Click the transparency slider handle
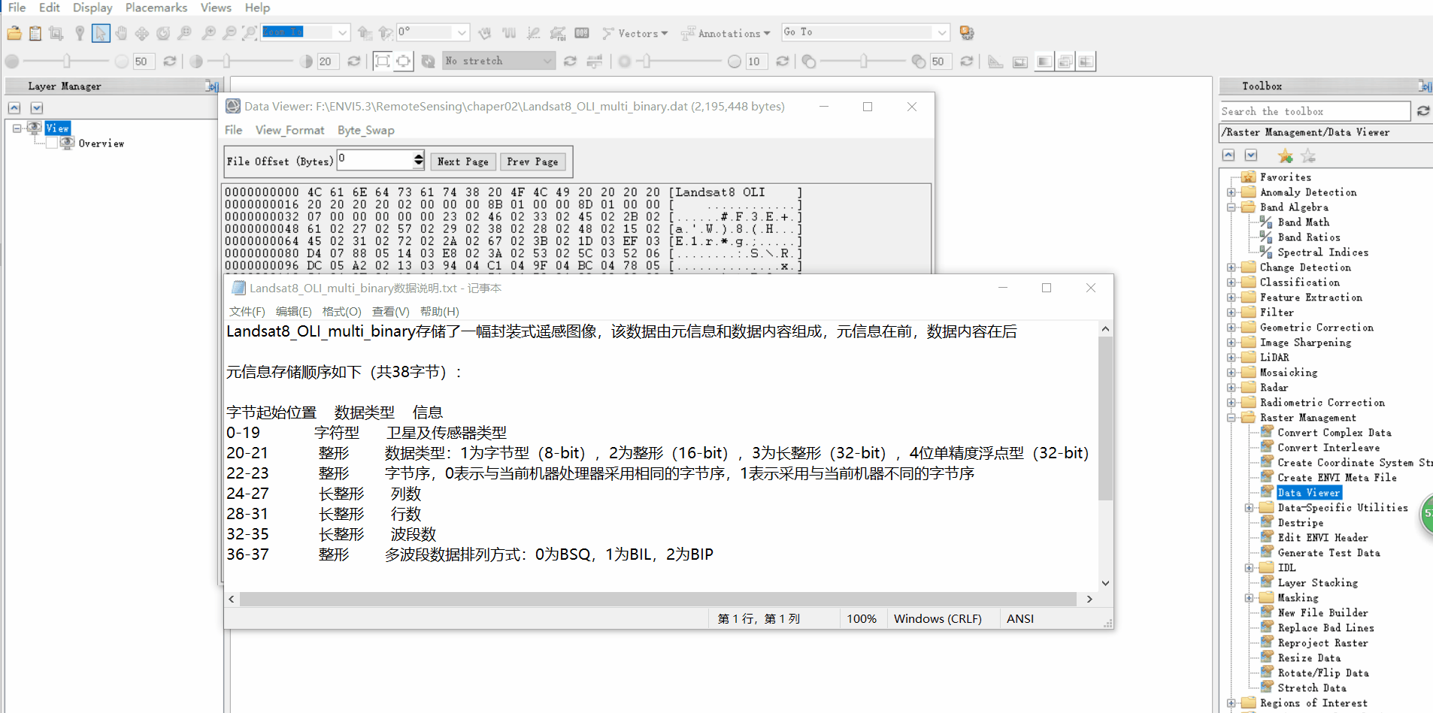This screenshot has height=713, width=1433. tap(864, 62)
